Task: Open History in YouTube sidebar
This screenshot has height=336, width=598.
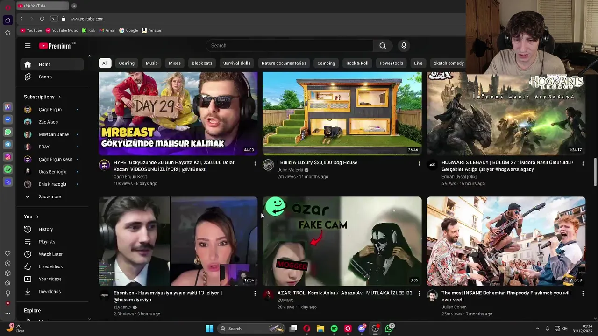Action: pos(52,229)
